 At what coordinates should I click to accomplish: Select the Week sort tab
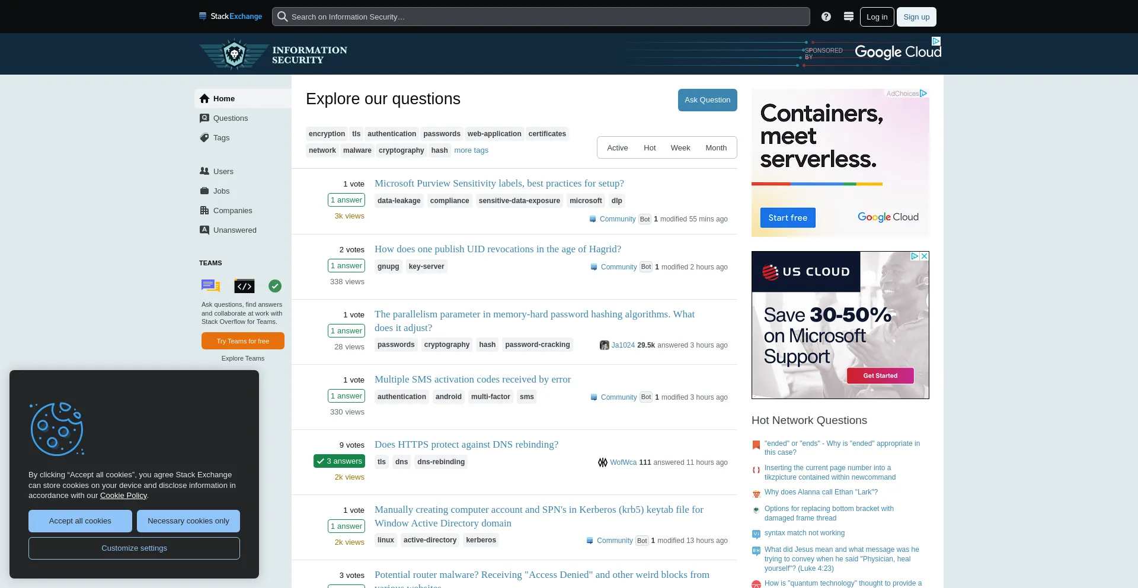(680, 147)
